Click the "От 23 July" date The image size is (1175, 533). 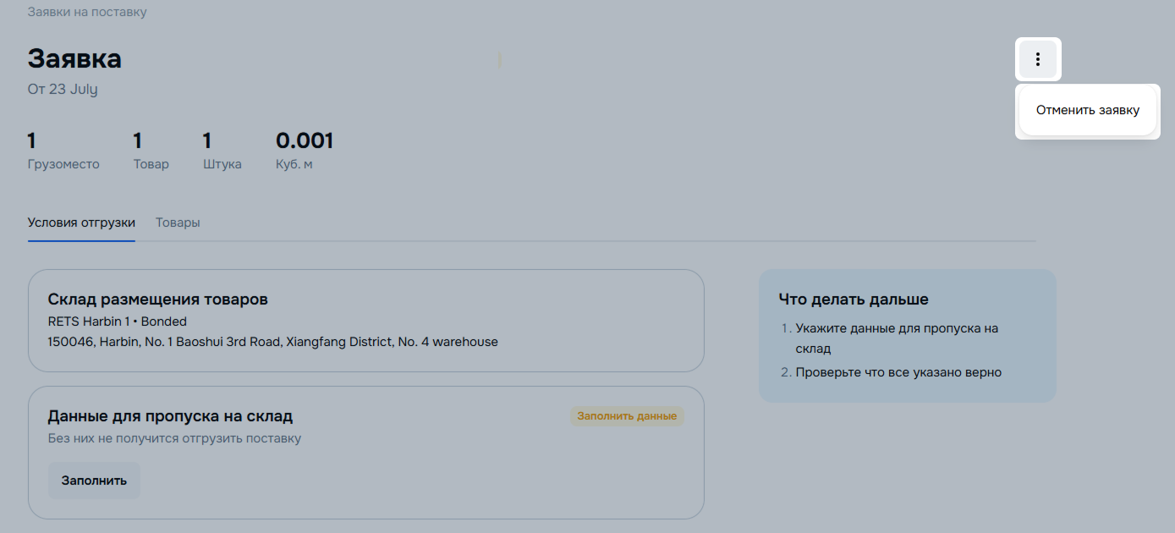pyautogui.click(x=63, y=89)
